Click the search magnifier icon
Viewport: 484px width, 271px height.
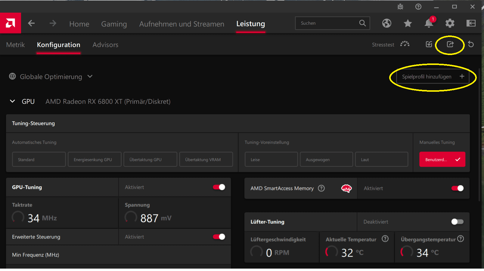click(362, 23)
